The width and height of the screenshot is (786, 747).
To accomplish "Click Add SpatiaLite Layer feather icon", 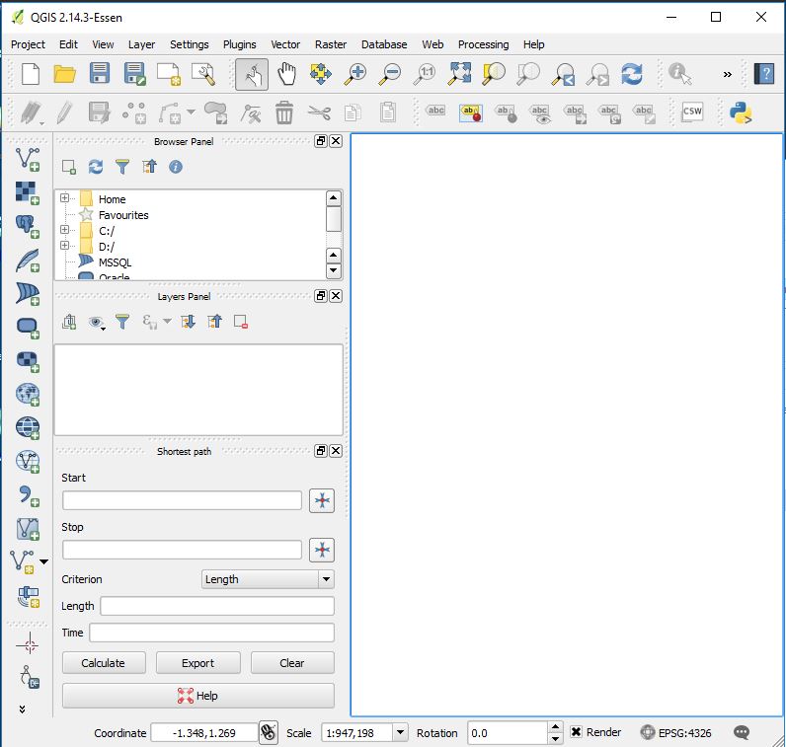I will [28, 261].
